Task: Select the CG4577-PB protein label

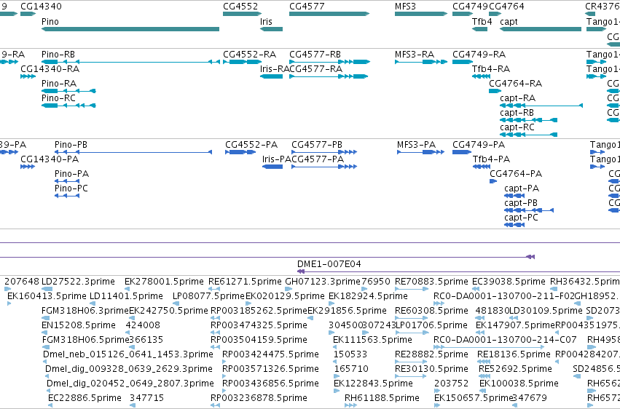Action: [x=317, y=145]
